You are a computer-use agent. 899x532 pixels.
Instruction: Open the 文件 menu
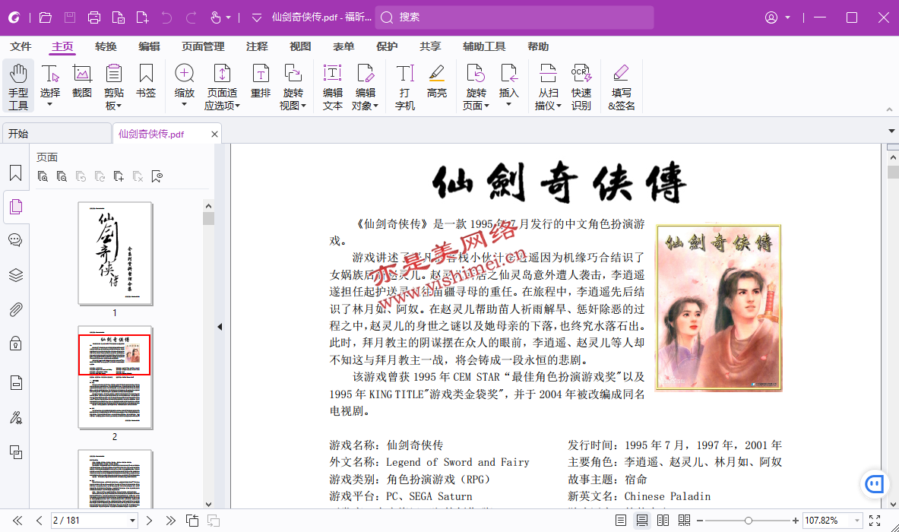[x=21, y=46]
